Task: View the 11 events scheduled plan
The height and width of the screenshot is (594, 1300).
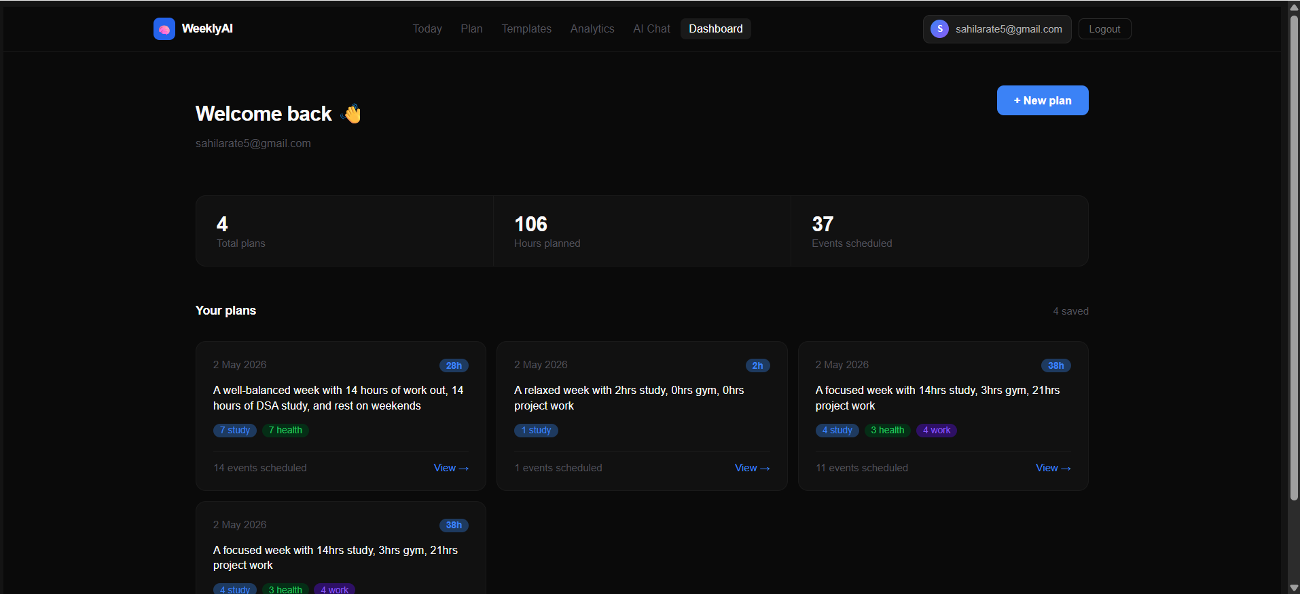Action: (1053, 468)
